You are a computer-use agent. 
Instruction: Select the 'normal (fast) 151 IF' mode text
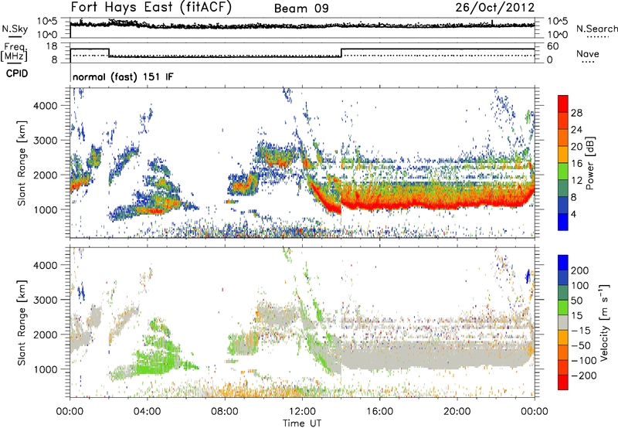click(x=123, y=76)
